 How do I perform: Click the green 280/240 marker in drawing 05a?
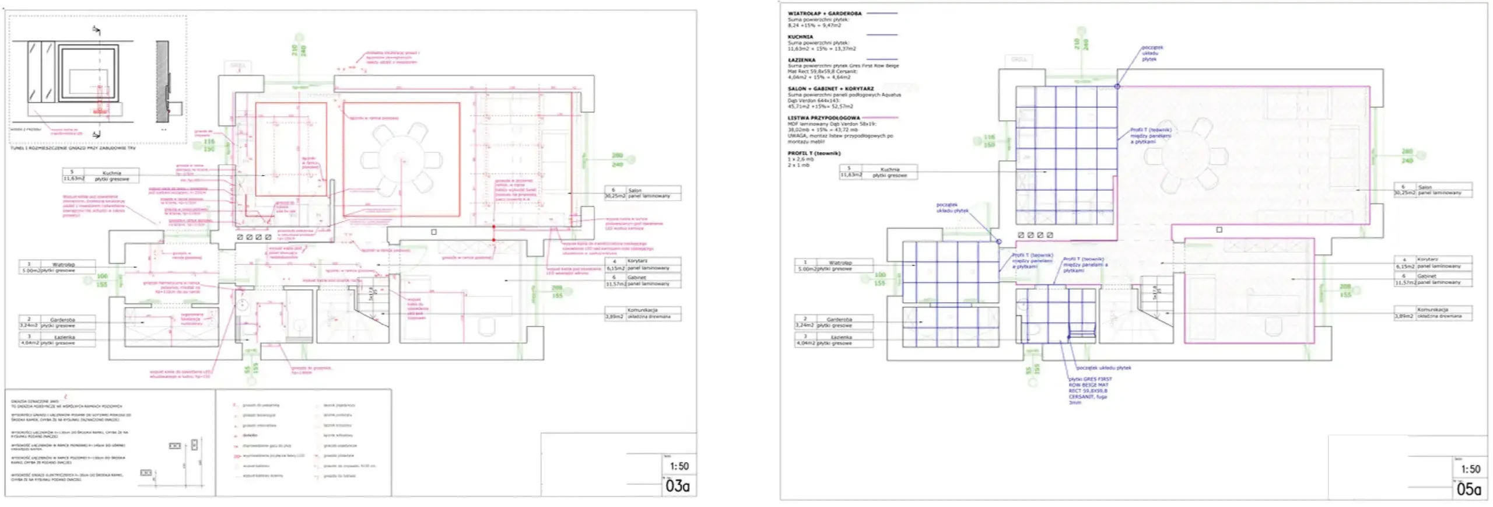tap(1407, 156)
